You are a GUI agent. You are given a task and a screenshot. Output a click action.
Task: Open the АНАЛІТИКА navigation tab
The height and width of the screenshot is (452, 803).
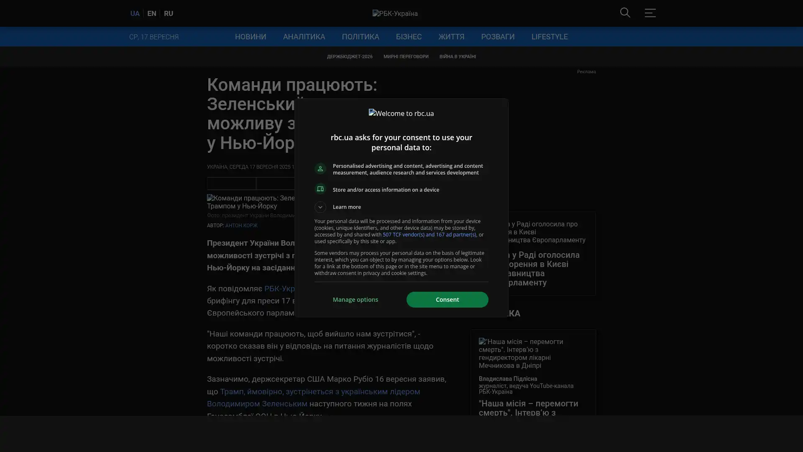[x=304, y=37]
